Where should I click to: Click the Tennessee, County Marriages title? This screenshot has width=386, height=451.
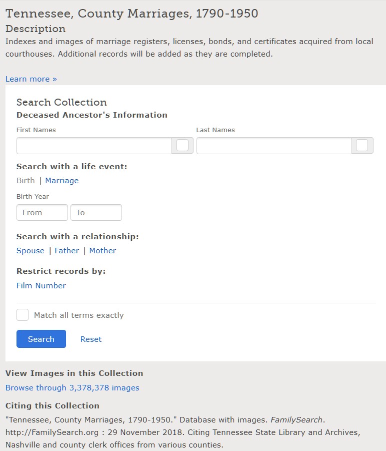click(x=131, y=14)
